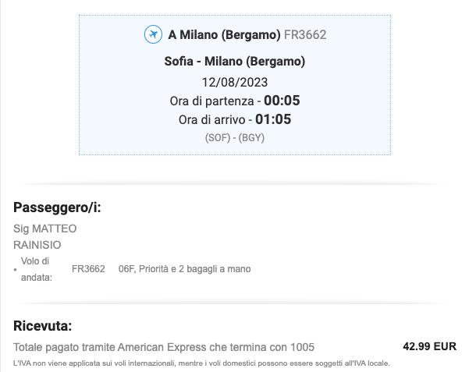The height and width of the screenshot is (372, 469).
Task: Click the Ricevuta heading
Action: [x=43, y=326]
